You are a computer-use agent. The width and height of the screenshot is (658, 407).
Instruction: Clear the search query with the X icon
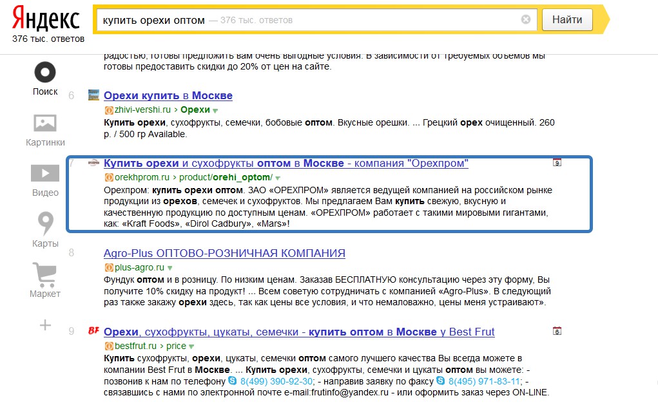pos(525,19)
